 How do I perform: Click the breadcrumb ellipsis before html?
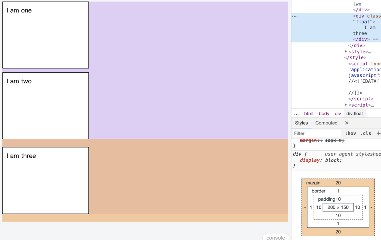(296, 114)
